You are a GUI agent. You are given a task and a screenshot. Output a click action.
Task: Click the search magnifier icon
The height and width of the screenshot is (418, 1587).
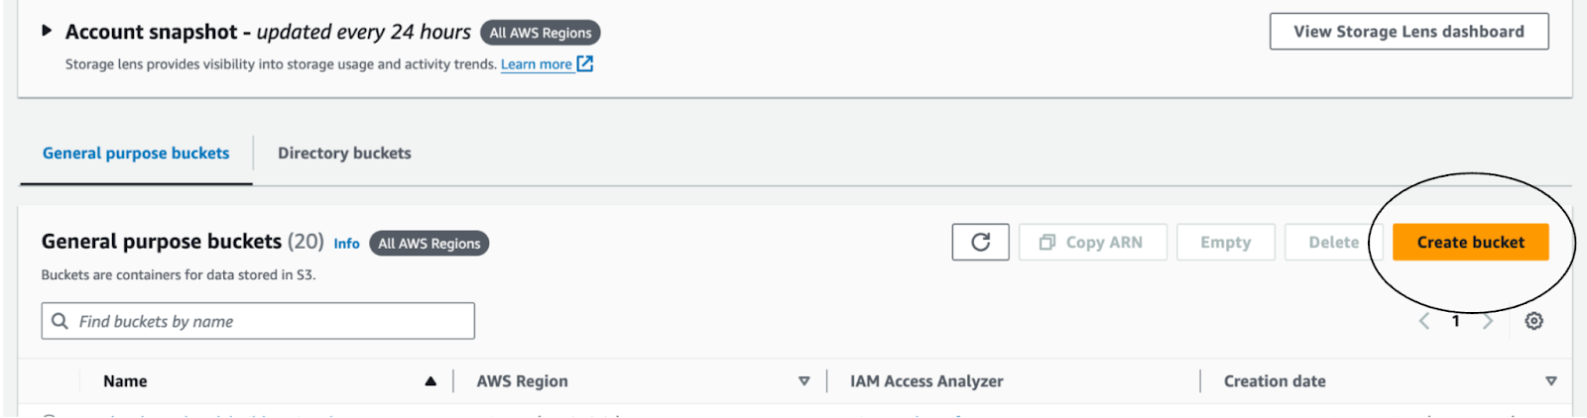[61, 321]
